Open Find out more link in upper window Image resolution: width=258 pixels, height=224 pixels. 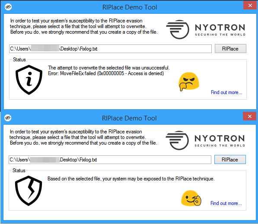pyautogui.click(x=226, y=92)
